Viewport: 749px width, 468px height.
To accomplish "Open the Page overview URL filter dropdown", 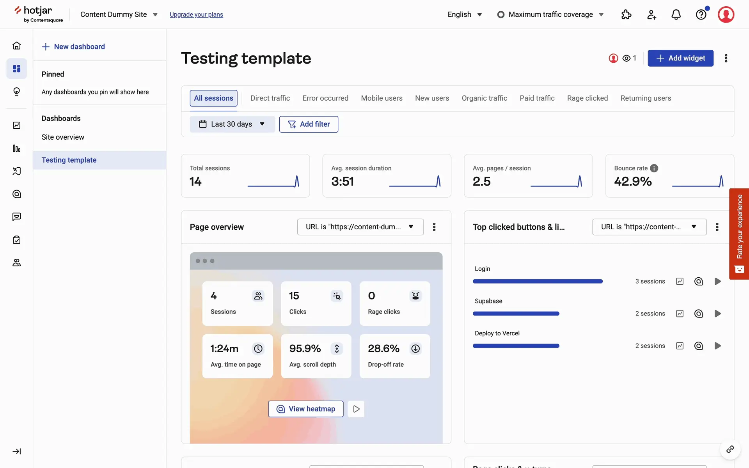I will pos(360,227).
